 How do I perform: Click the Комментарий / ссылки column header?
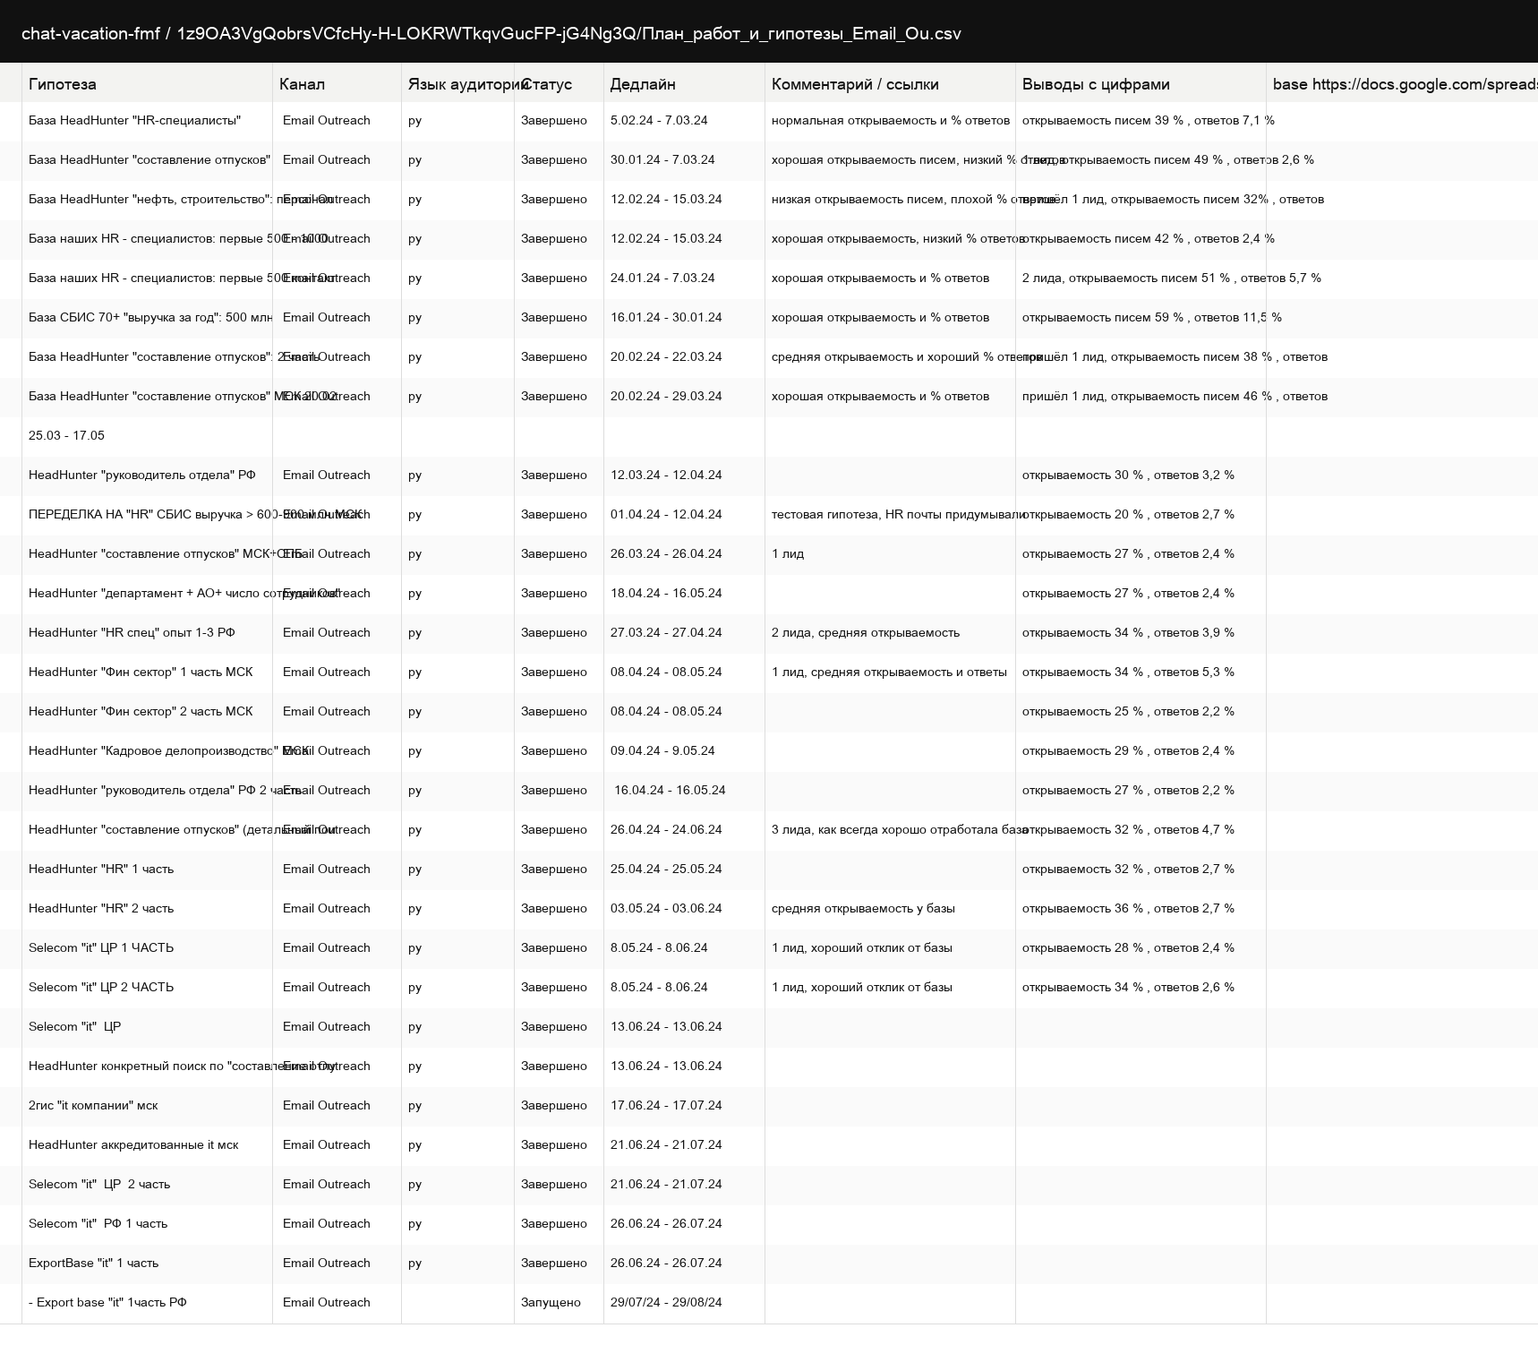(x=855, y=84)
